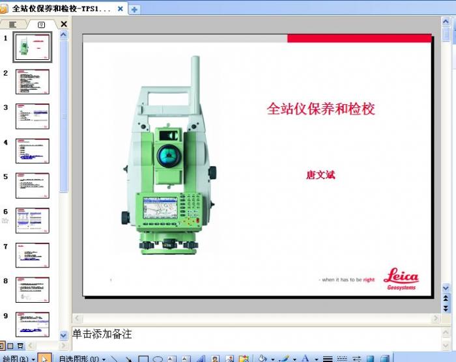456x362 pixels.
Task: Open the 绘图 (Draw) dropdown menu
Action: (x=18, y=359)
